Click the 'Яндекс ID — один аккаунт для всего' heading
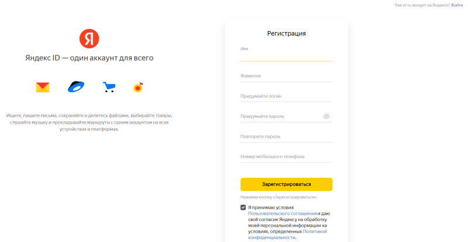468x242 pixels. click(90, 58)
